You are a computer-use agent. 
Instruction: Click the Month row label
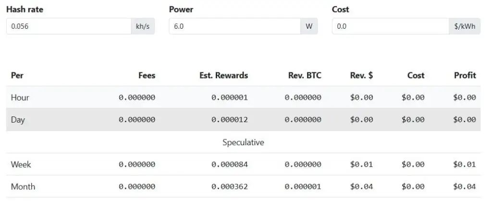click(x=23, y=186)
